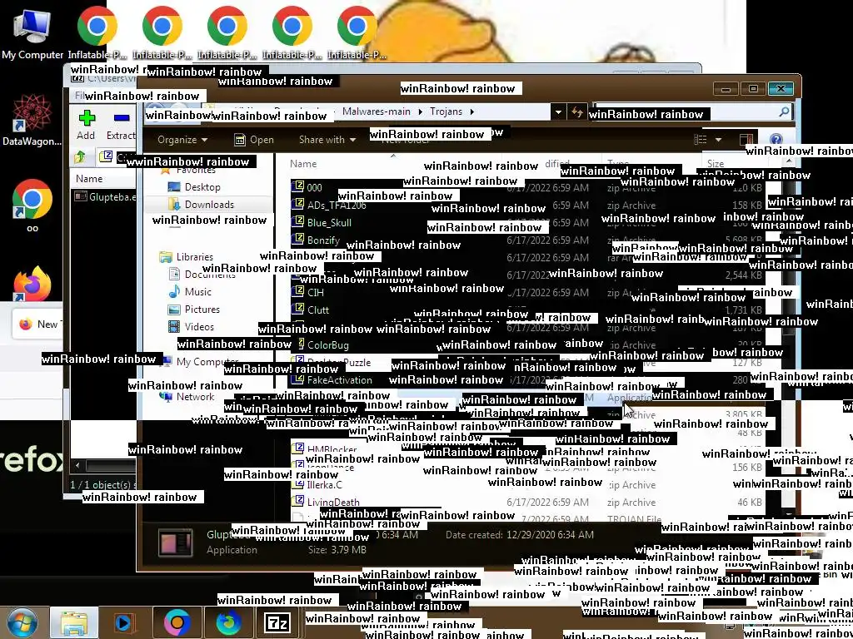
Task: Select the ColorBug archive
Action: 327,345
